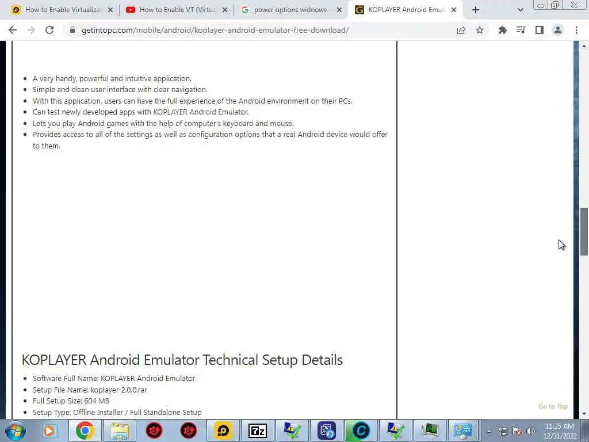Click the 'Lets you play Android games' bullet
The image size is (589, 442).
coord(163,123)
